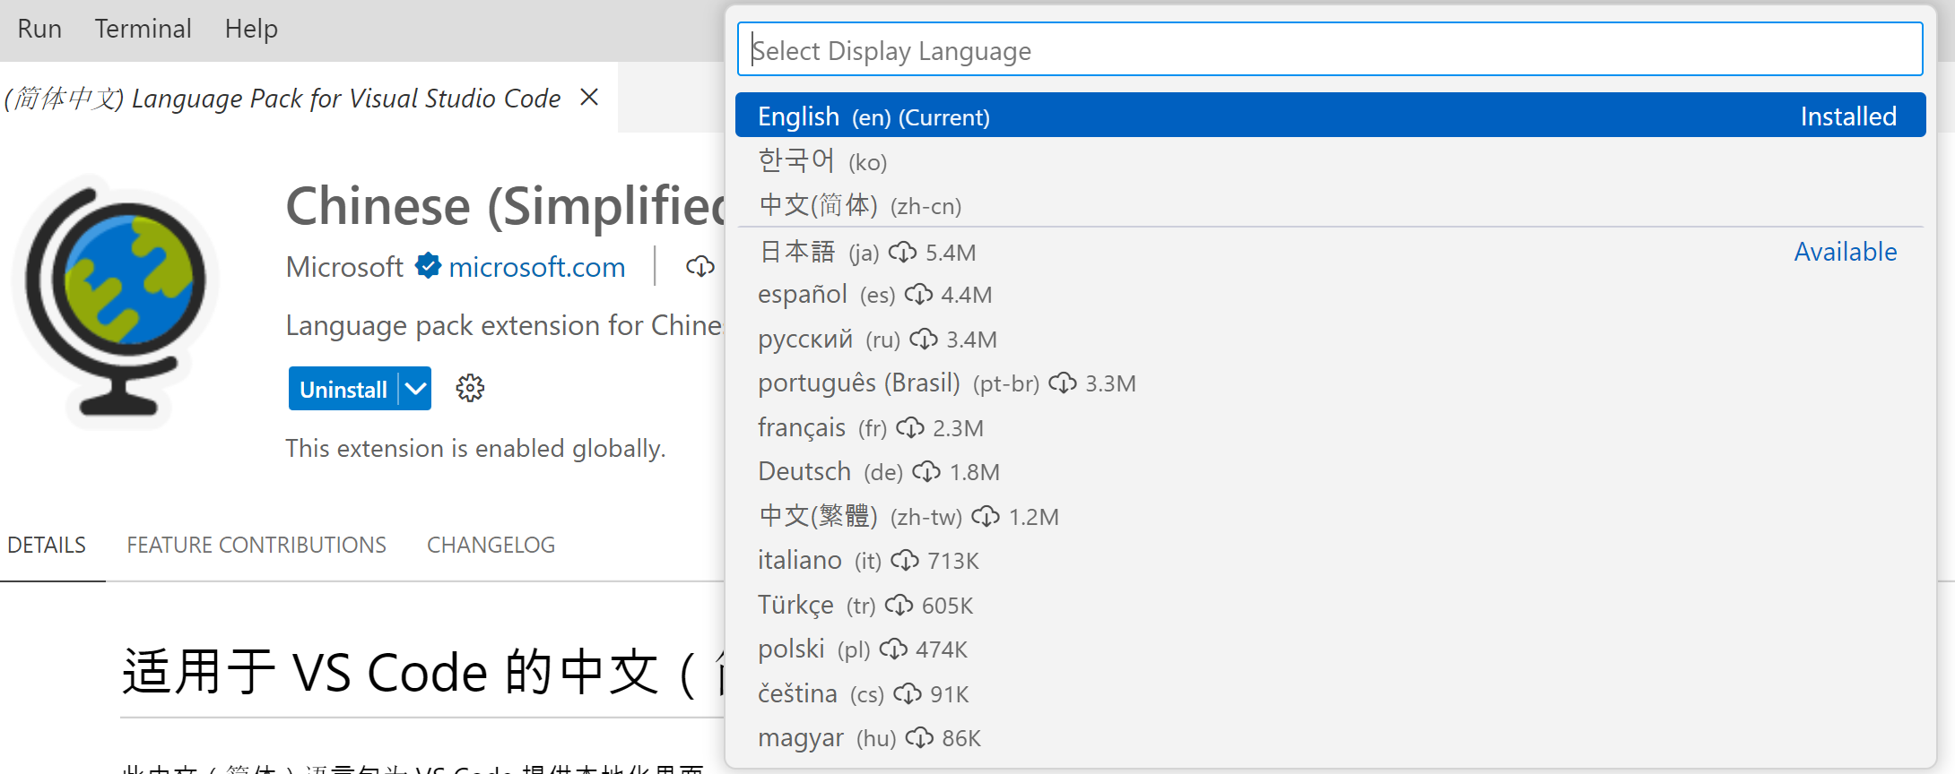Click the Uninstall button

tap(343, 389)
